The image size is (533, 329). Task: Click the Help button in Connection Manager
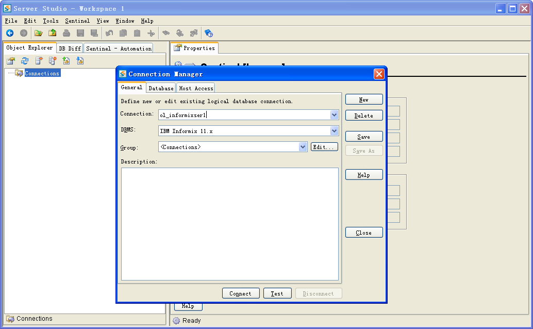click(364, 174)
